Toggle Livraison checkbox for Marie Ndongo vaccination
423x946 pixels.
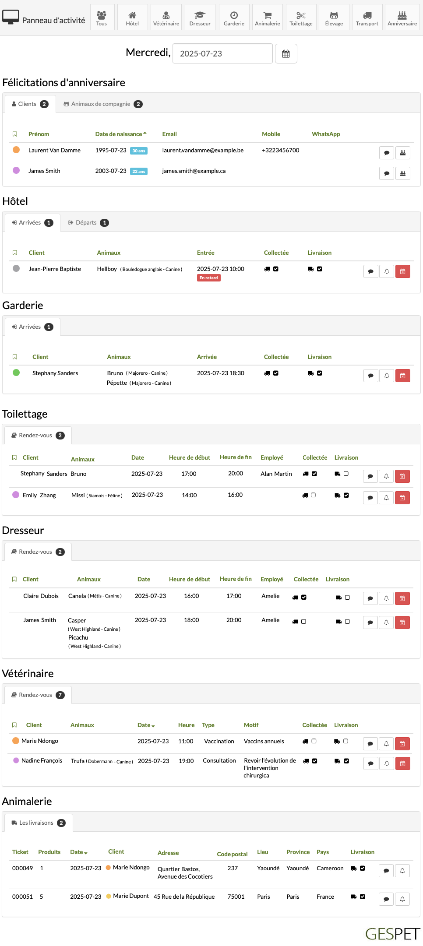[x=345, y=741]
